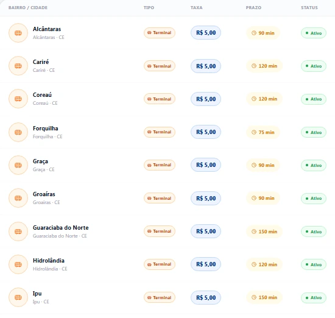Sort by the Taxa column header
Image resolution: width=335 pixels, height=318 pixels.
[196, 8]
